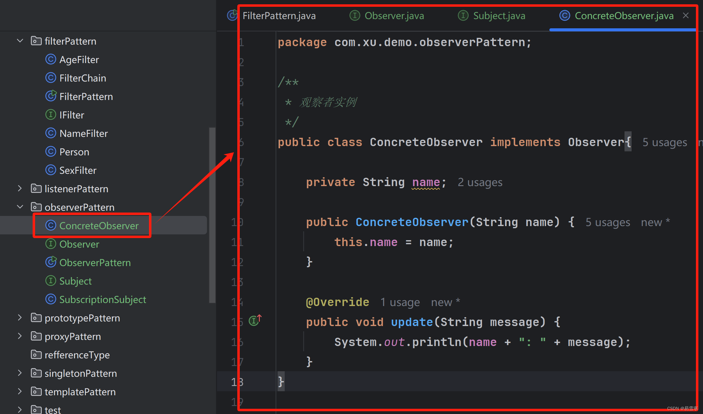The image size is (703, 414).
Task: Select Person in the project tree
Action: coord(74,152)
